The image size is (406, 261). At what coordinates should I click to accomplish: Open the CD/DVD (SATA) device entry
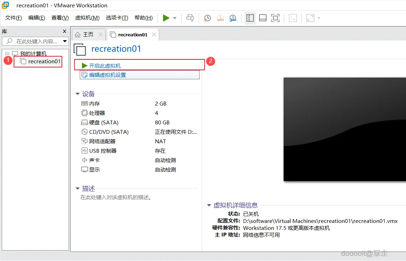[x=109, y=132]
